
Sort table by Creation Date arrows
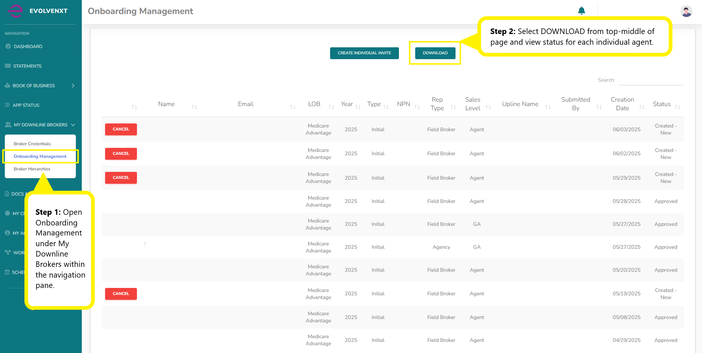click(642, 107)
